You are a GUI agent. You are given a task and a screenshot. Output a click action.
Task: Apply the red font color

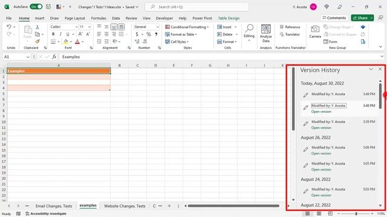click(x=77, y=42)
